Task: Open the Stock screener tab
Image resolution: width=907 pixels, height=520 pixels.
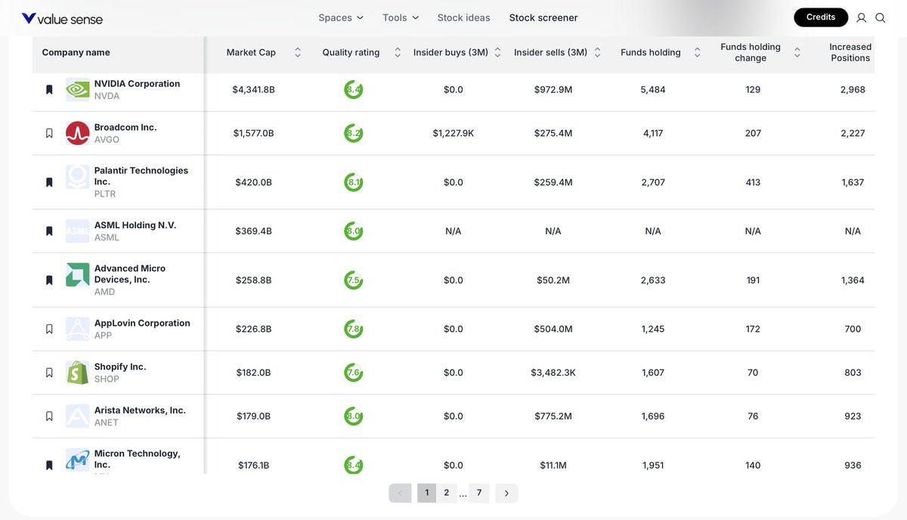Action: point(543,17)
